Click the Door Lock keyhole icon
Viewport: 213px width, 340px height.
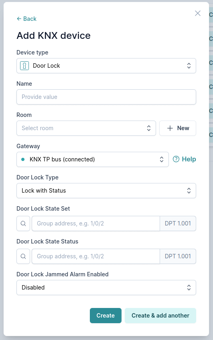coord(24,66)
